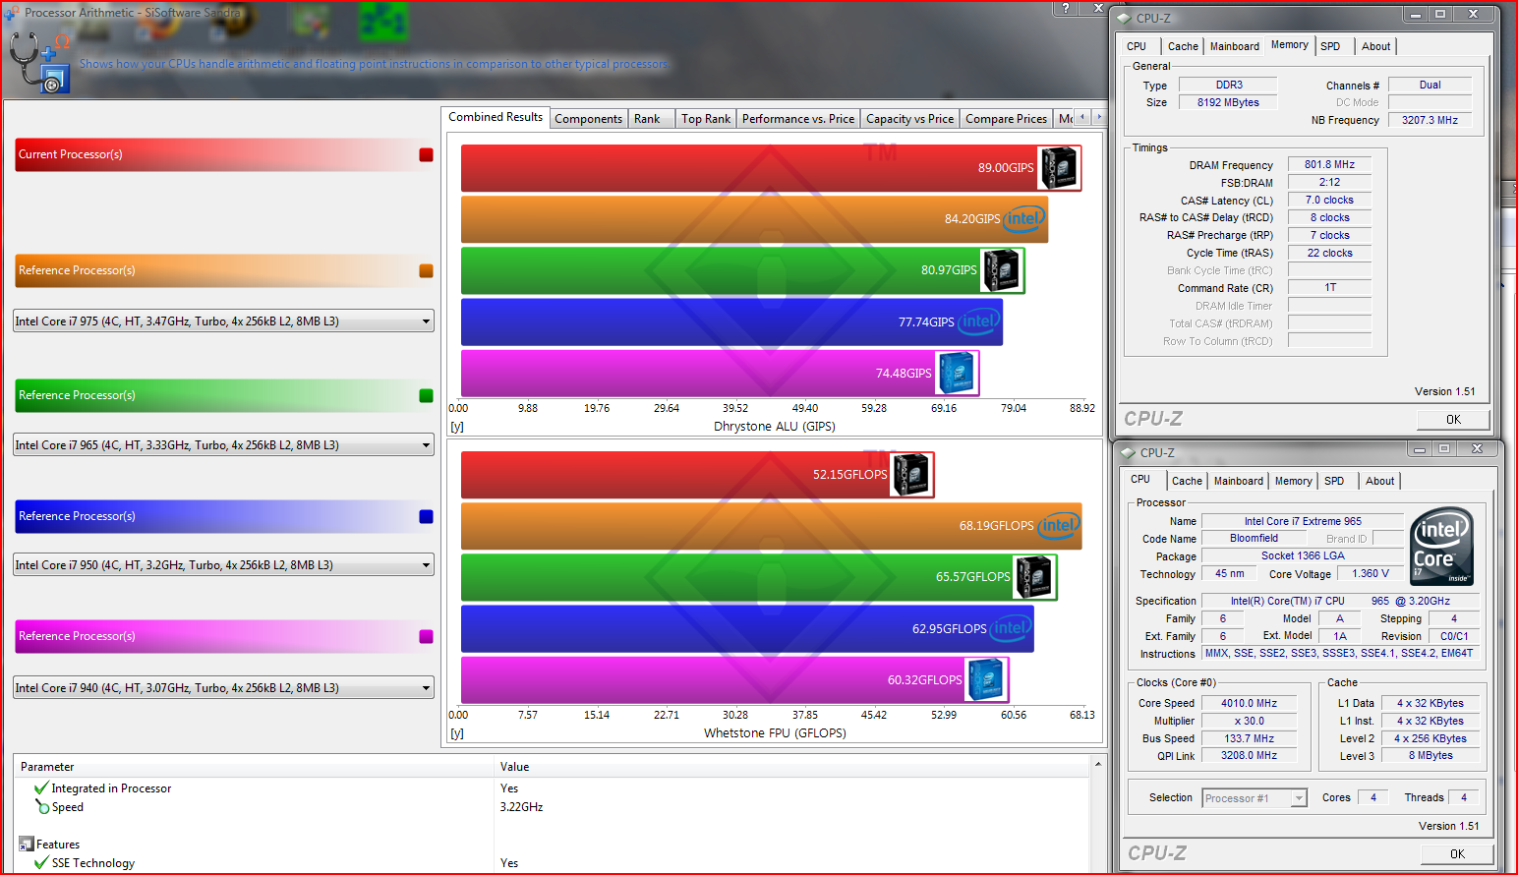Click the NB Frequency 3207.3 MHz field
The height and width of the screenshot is (875, 1518).
[x=1430, y=120]
